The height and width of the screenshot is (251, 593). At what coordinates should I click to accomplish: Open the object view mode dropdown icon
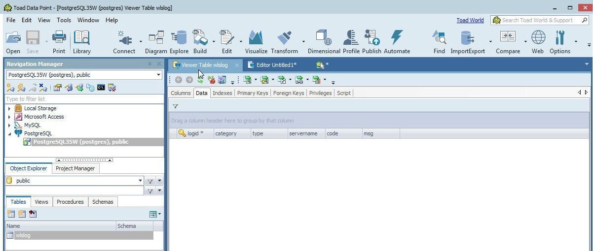click(x=155, y=214)
